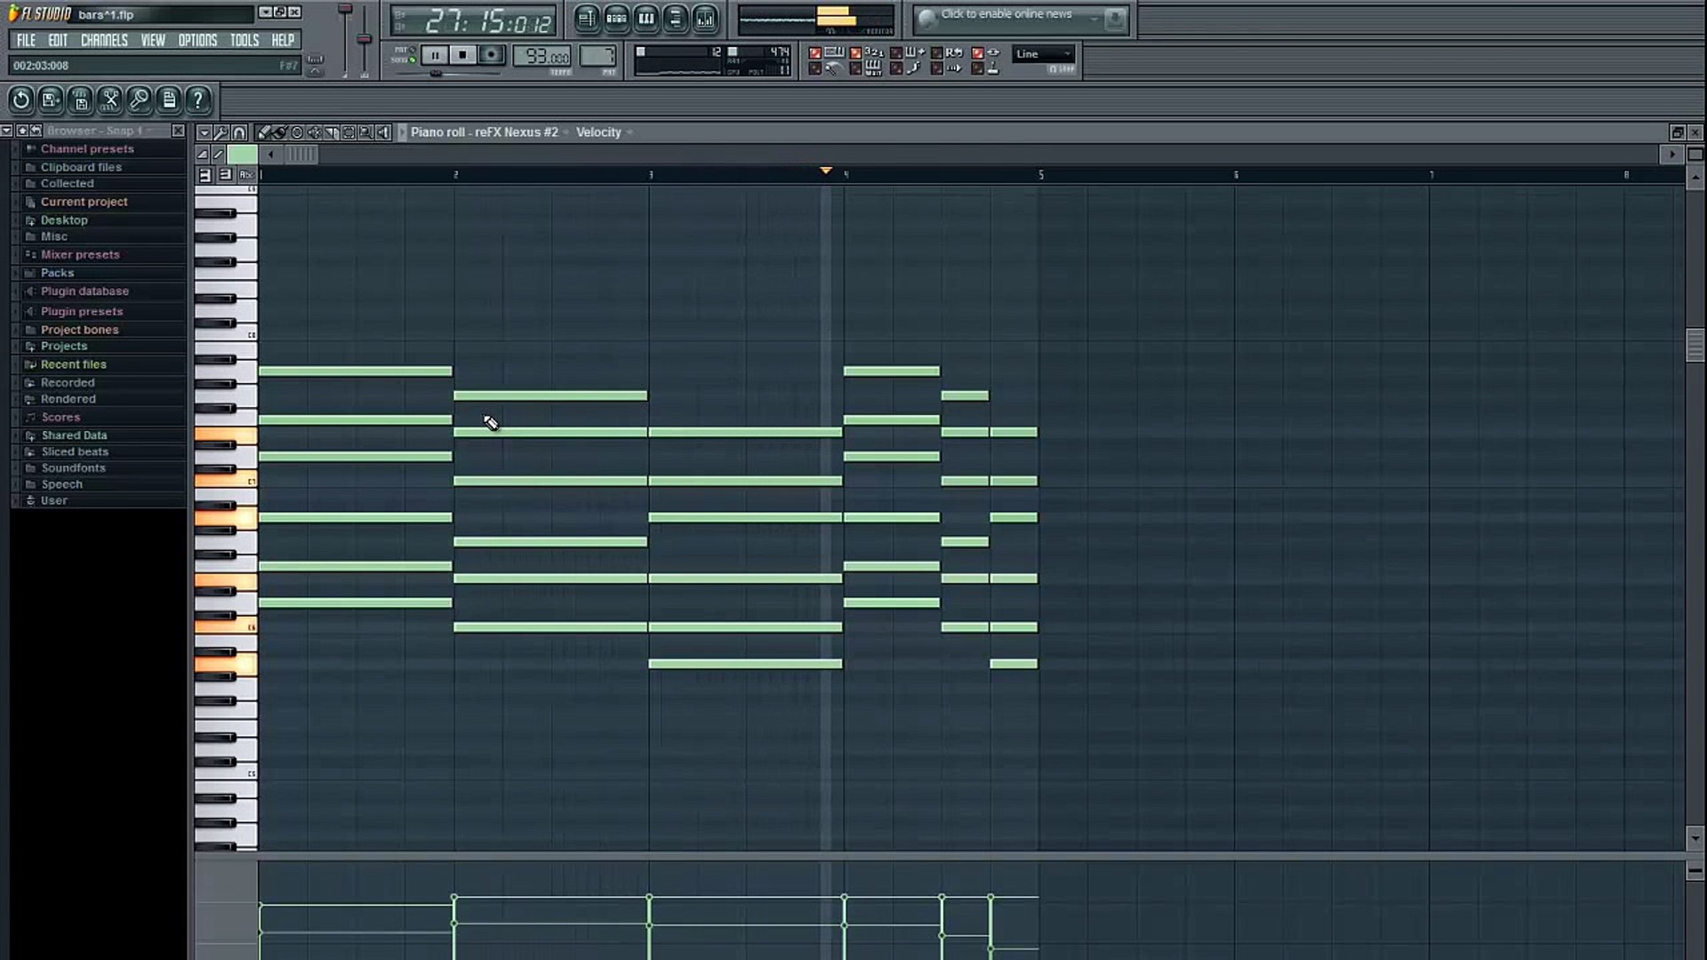Click the piano roll view shortcut icon

pyautogui.click(x=645, y=19)
